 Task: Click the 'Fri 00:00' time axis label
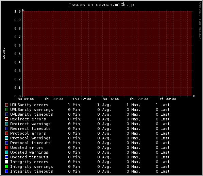tap(167, 99)
